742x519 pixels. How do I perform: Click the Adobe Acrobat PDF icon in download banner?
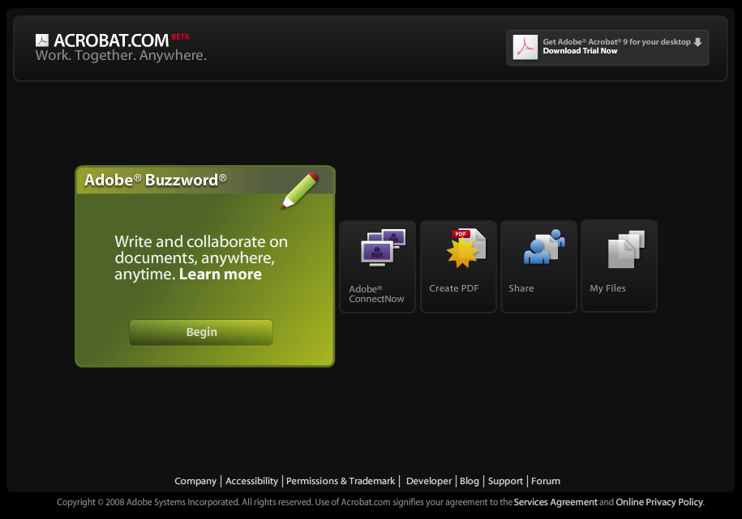tap(525, 47)
